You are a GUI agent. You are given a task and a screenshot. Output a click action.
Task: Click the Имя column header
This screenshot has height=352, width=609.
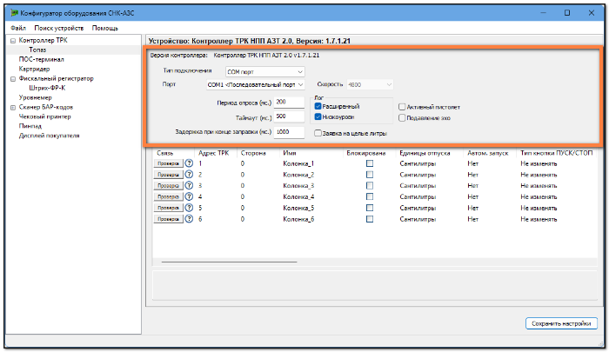[290, 153]
